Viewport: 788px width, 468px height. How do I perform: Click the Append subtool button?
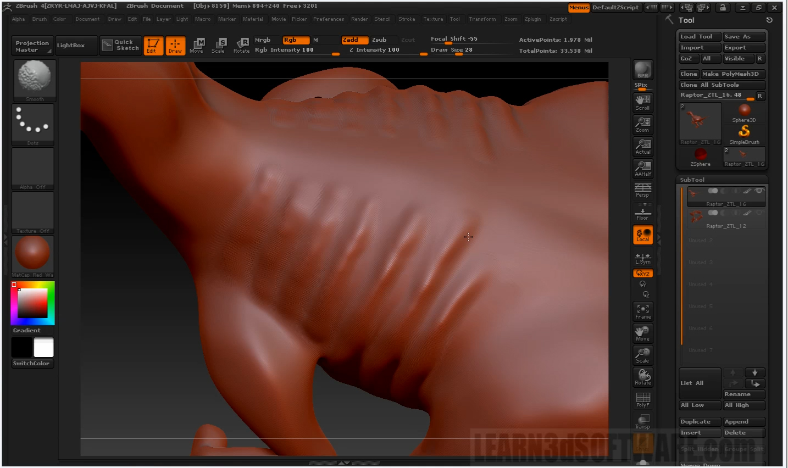743,422
